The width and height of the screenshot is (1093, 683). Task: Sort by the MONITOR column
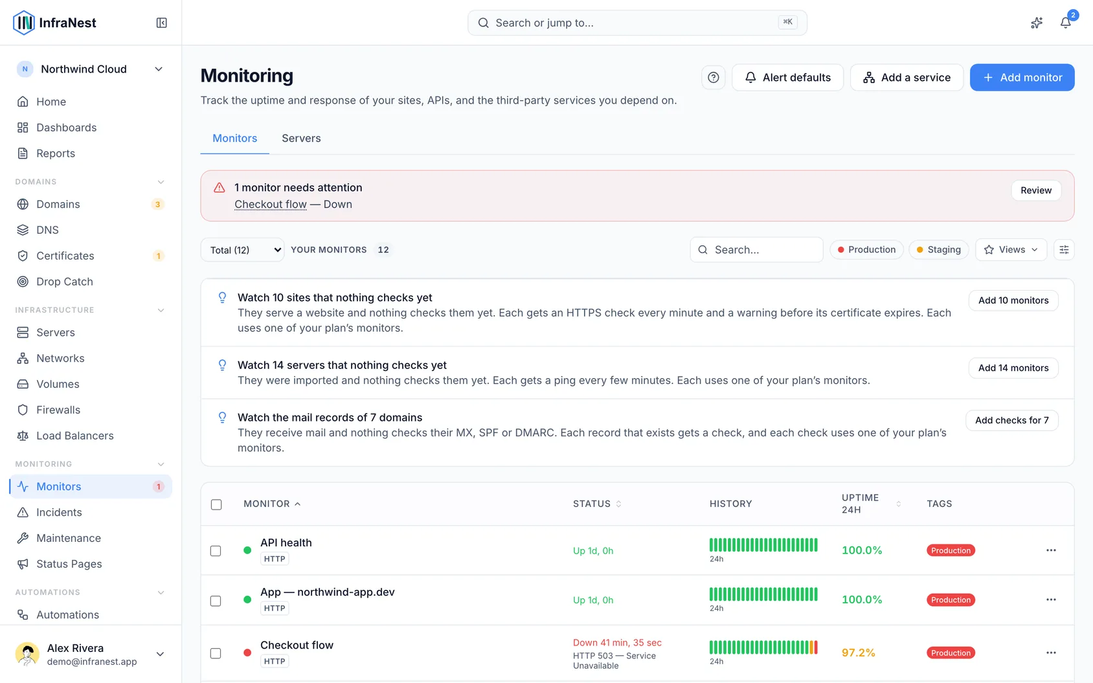click(x=272, y=504)
